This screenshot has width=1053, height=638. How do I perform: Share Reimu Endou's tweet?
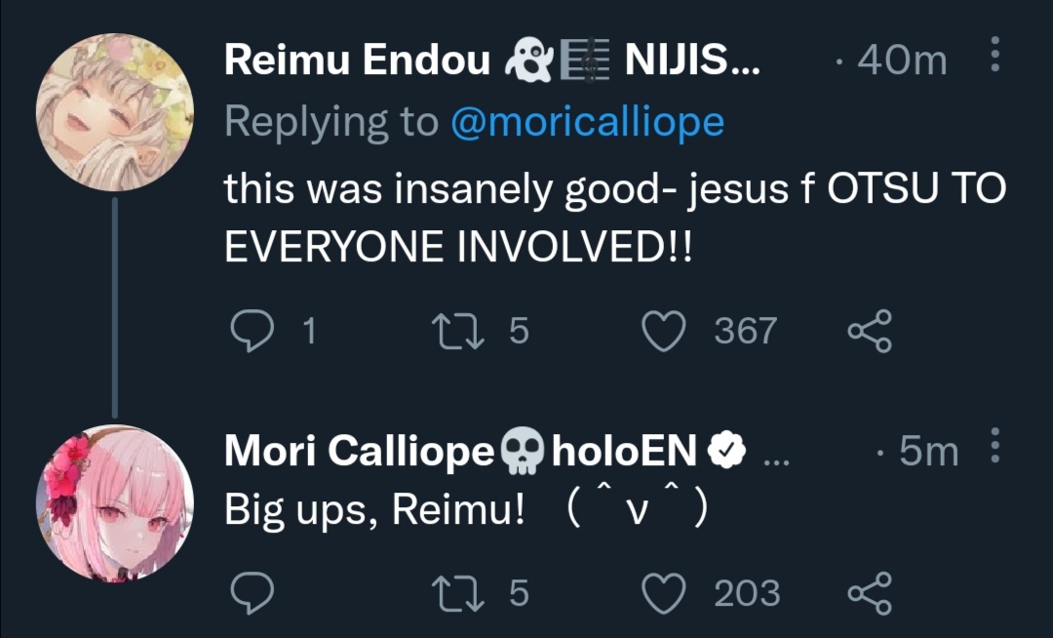tap(869, 332)
